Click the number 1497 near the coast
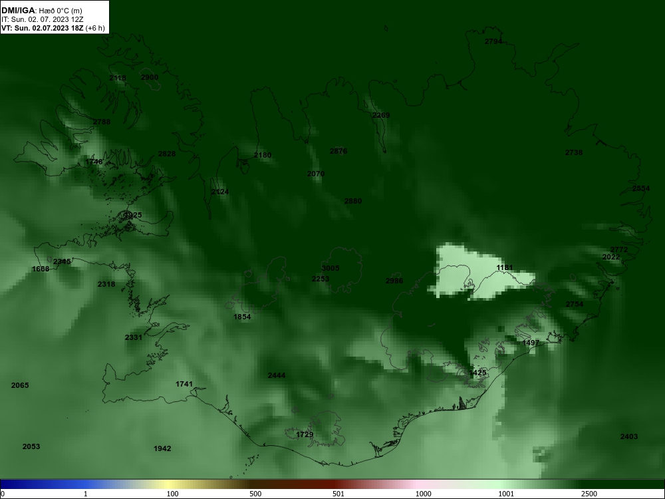The width and height of the screenshot is (665, 499). pos(531,343)
